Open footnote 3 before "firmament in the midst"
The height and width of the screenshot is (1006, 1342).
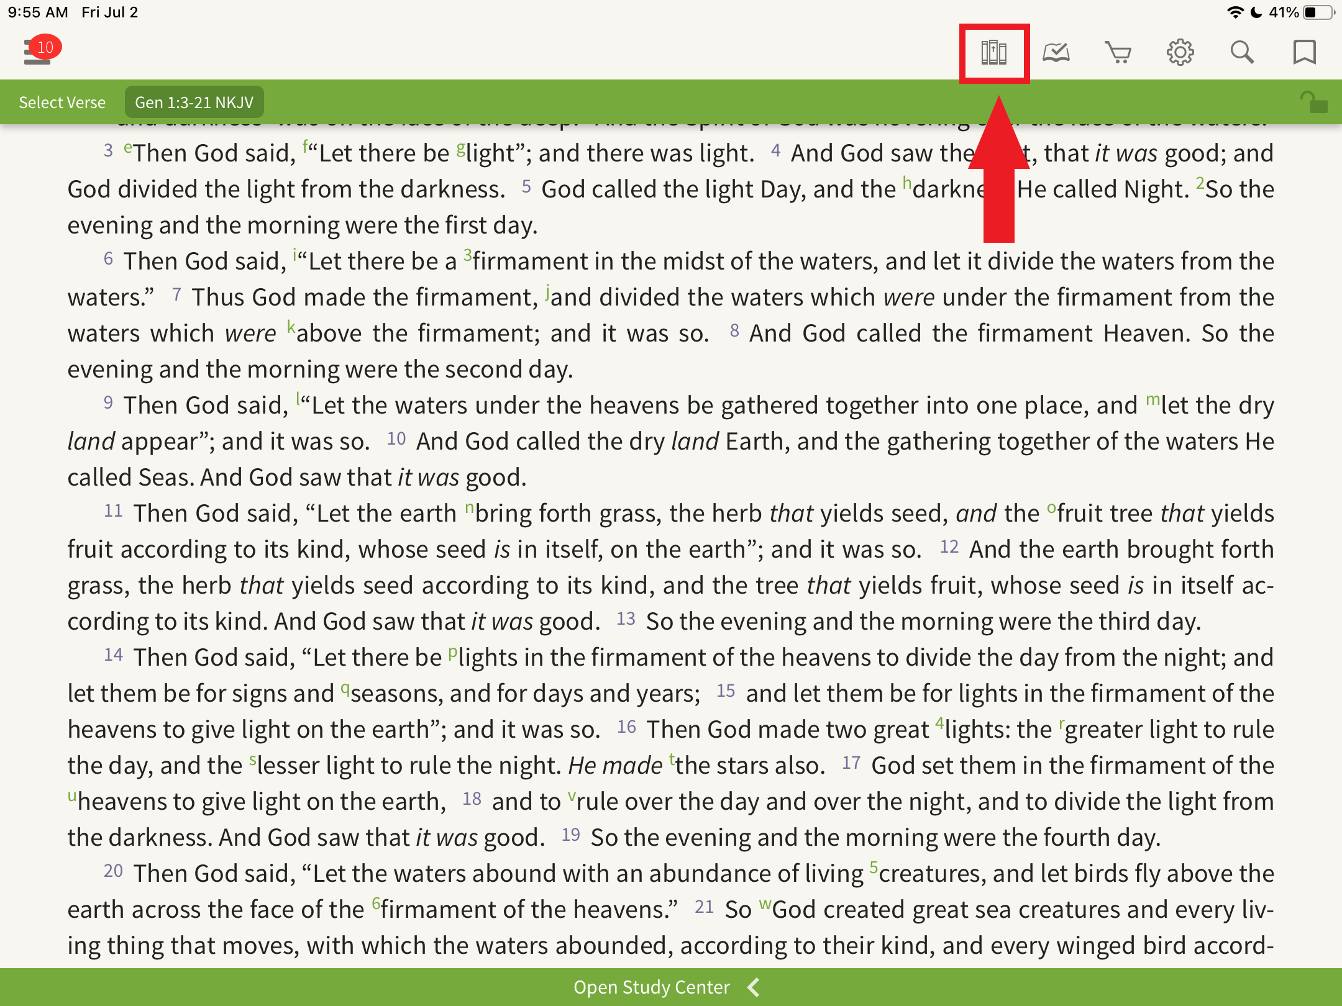[x=468, y=255]
